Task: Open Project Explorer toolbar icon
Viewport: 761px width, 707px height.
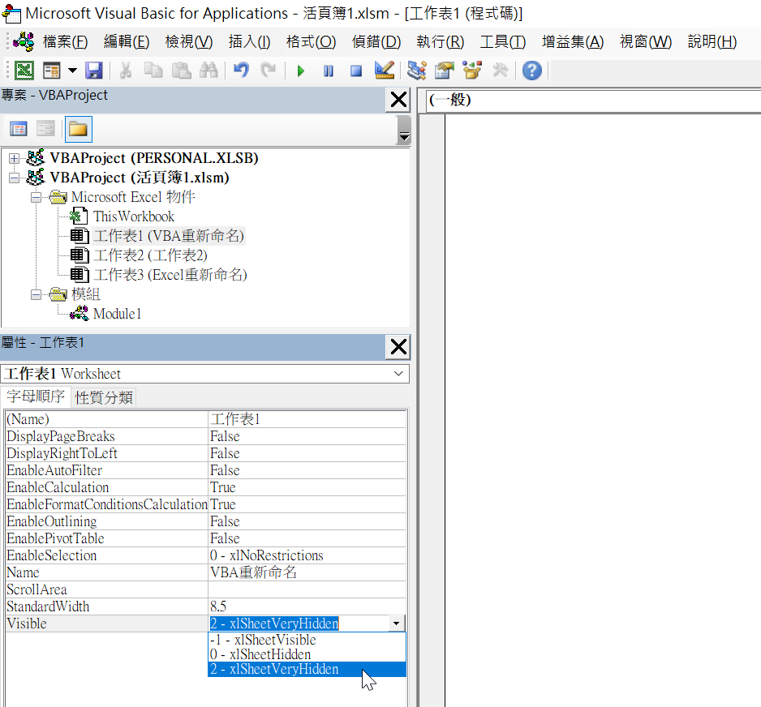Action: [x=417, y=71]
